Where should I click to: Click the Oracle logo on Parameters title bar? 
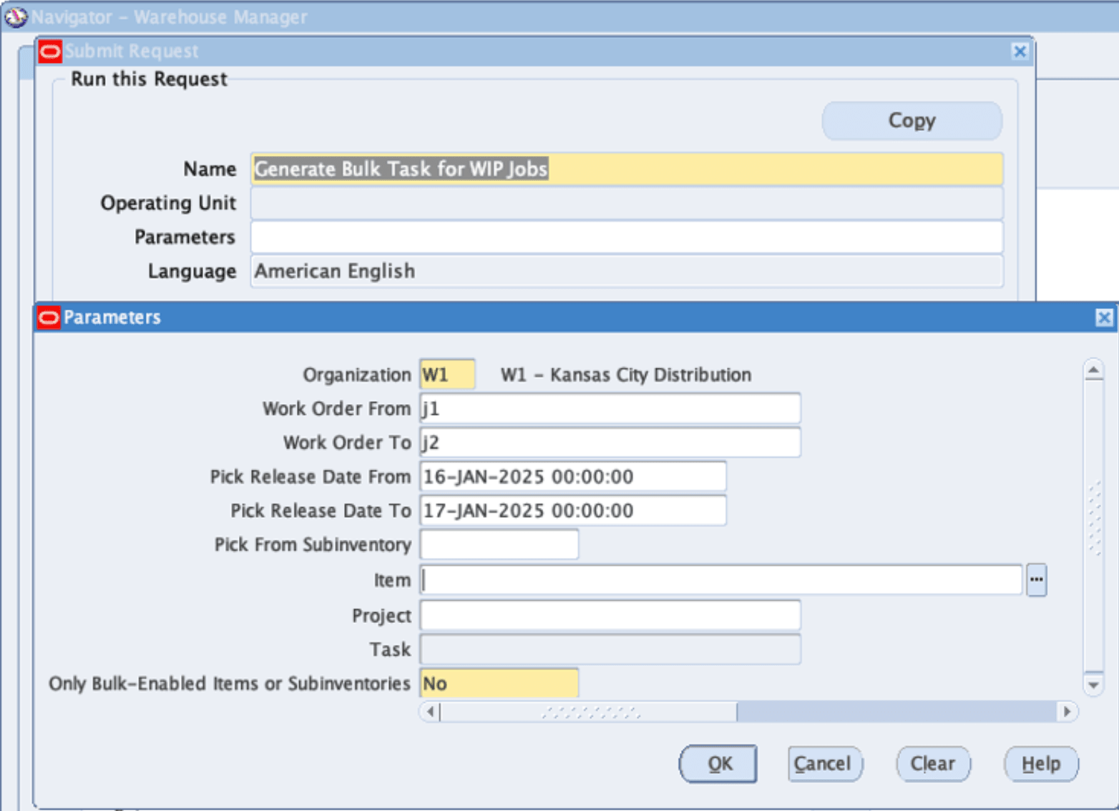point(48,318)
